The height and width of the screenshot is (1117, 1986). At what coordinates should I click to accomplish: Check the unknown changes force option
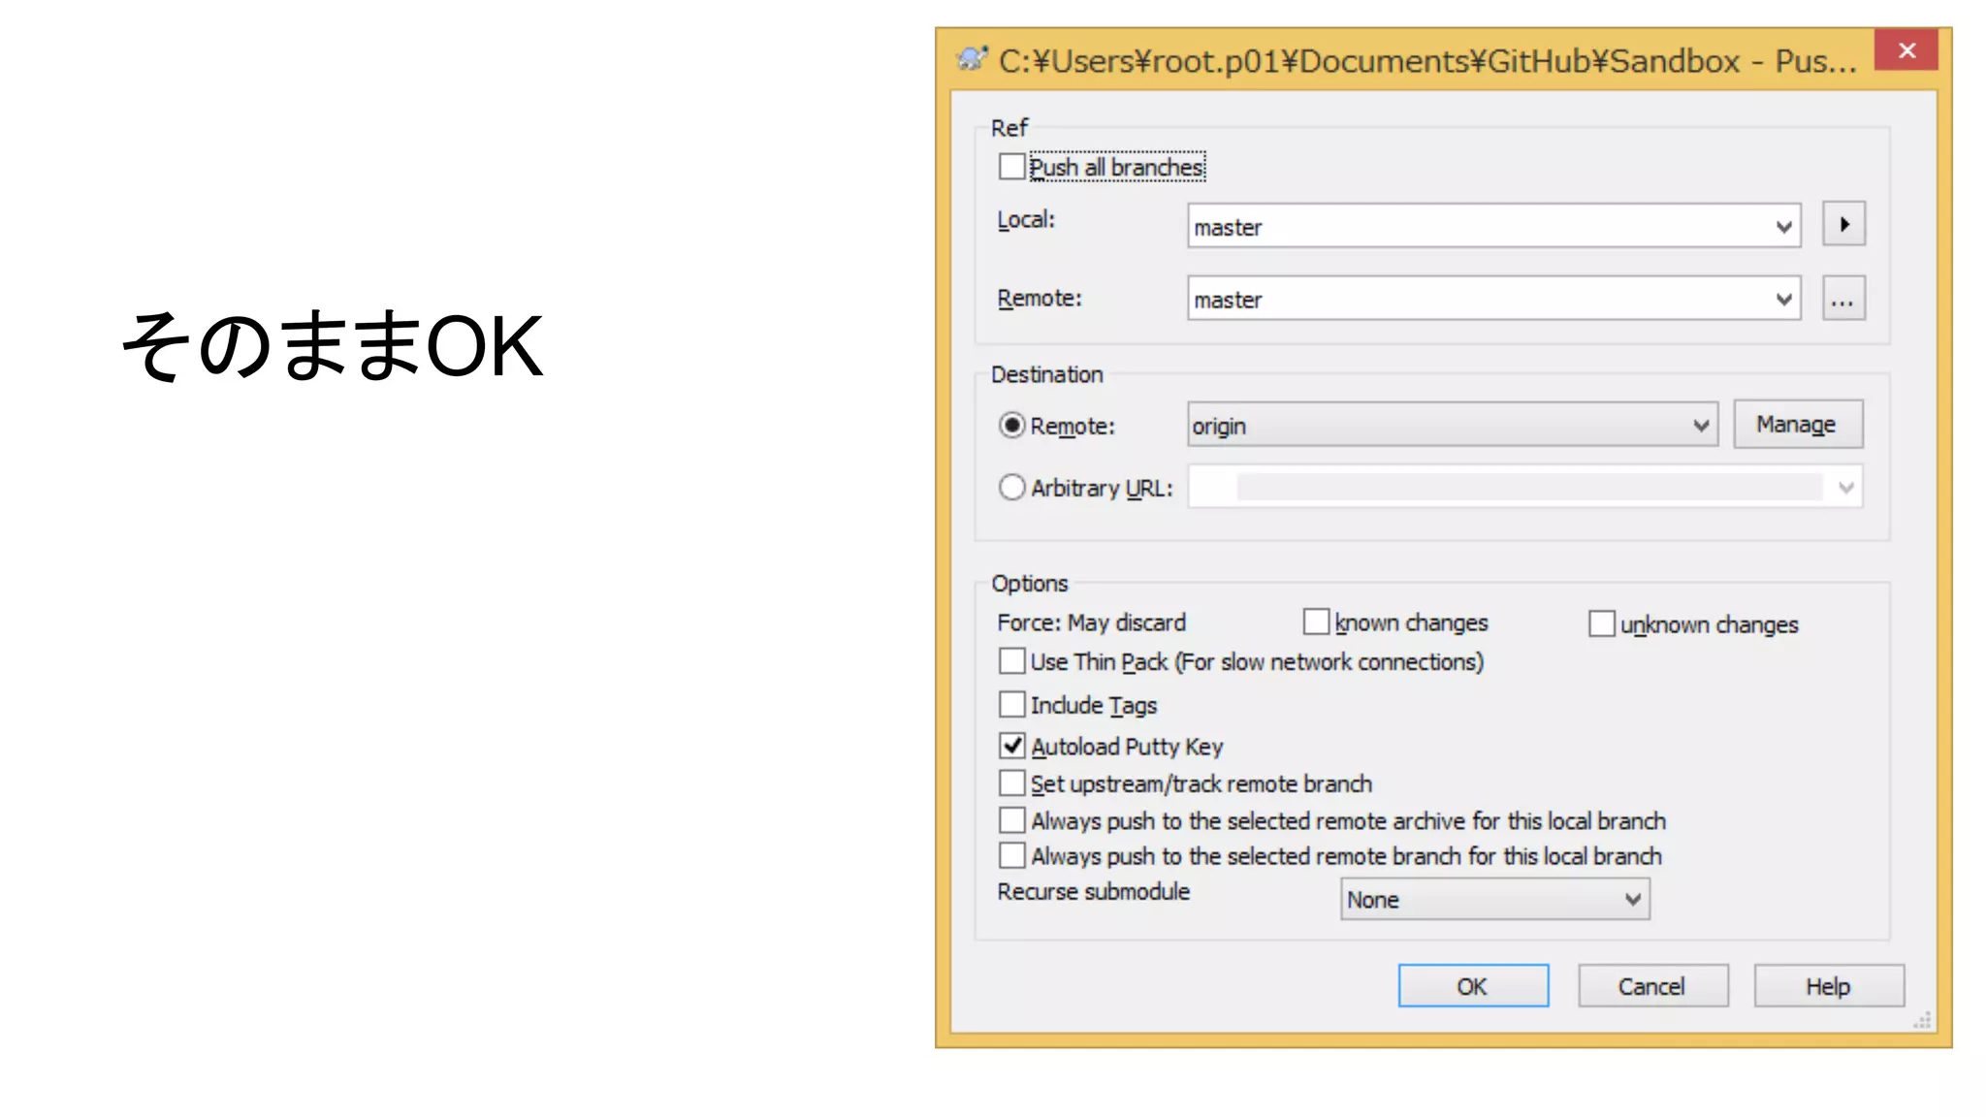tap(1602, 623)
